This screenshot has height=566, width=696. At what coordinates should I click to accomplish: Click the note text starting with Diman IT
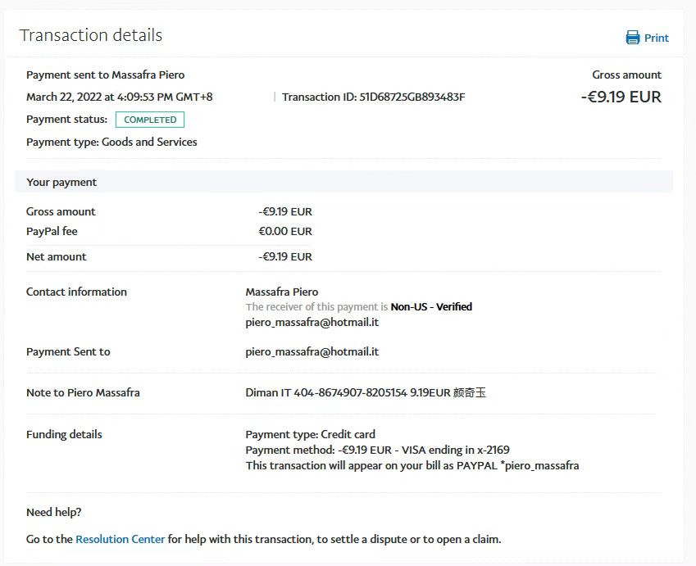(366, 392)
